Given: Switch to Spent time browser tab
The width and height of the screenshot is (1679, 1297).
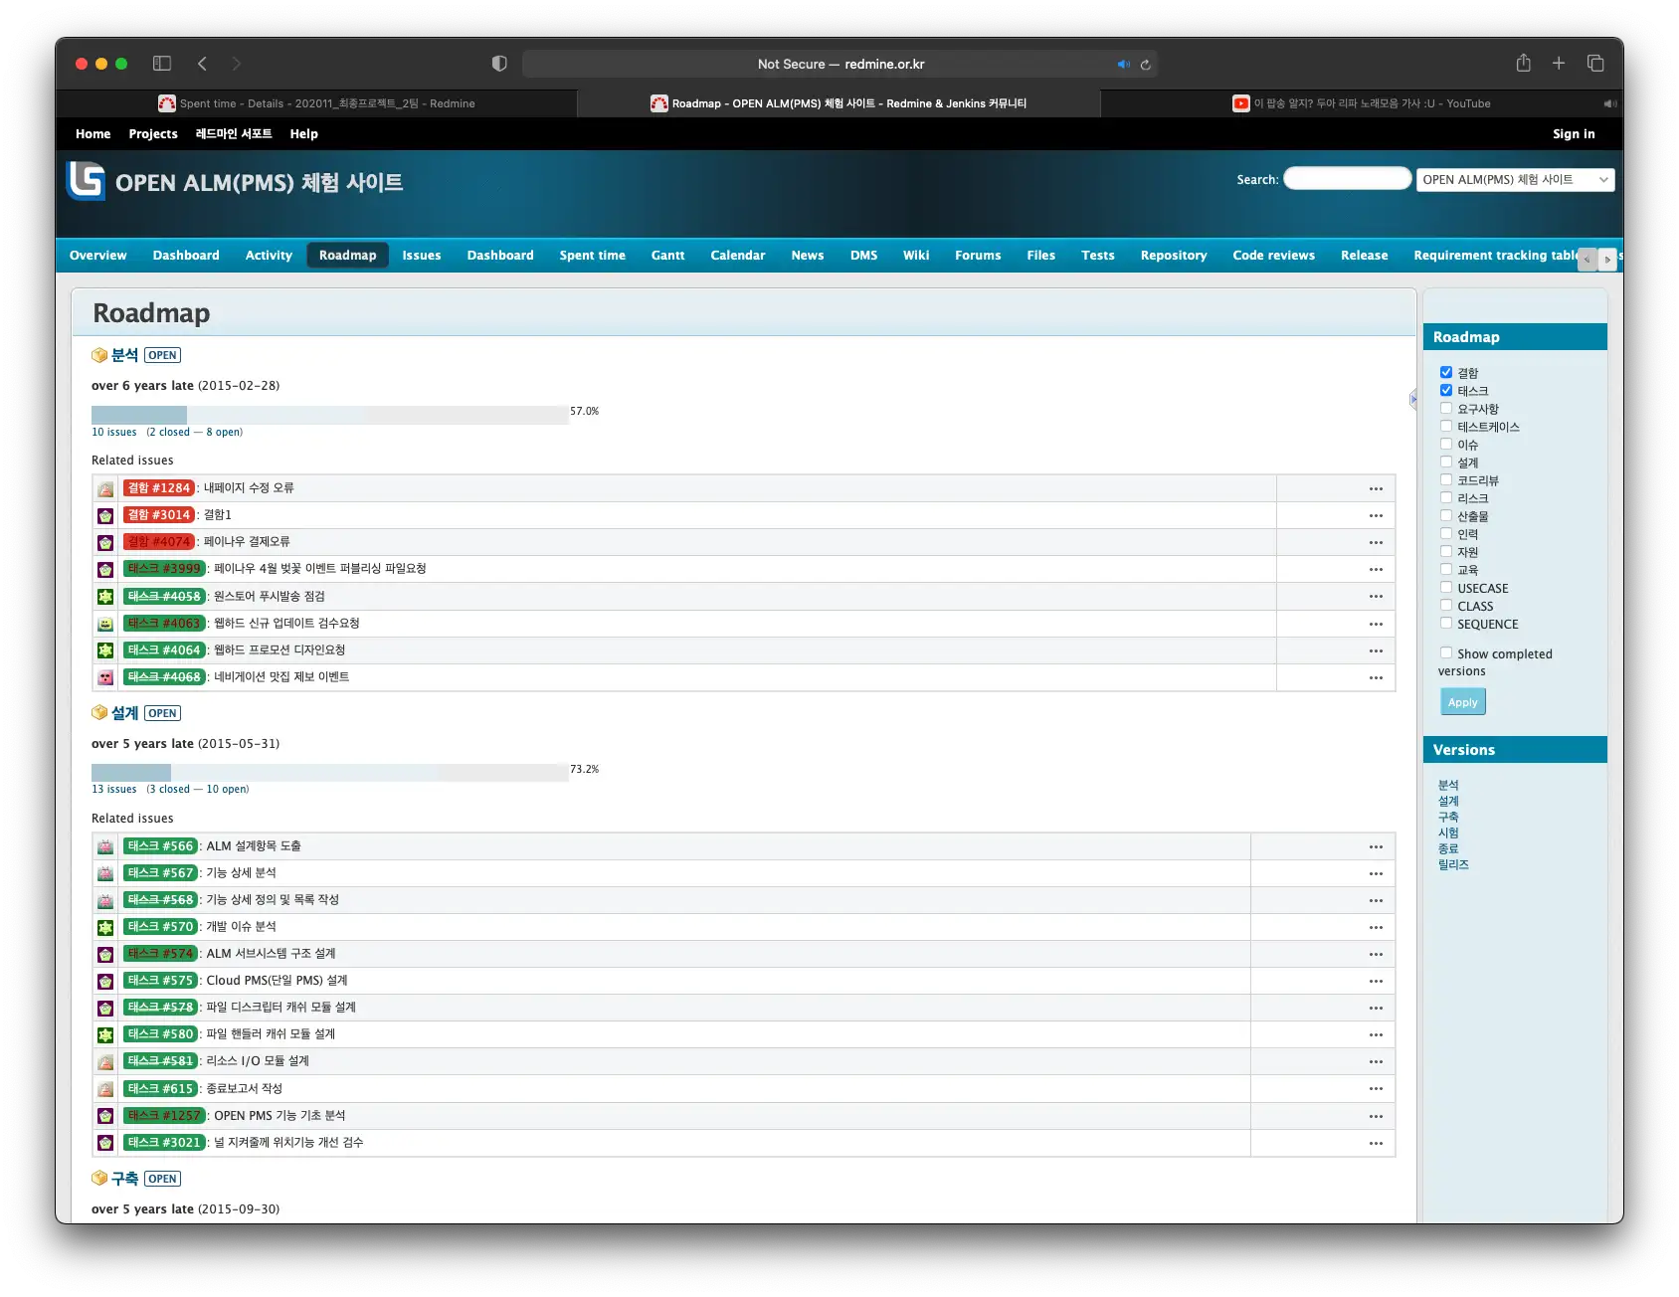Looking at the screenshot, I should (316, 103).
